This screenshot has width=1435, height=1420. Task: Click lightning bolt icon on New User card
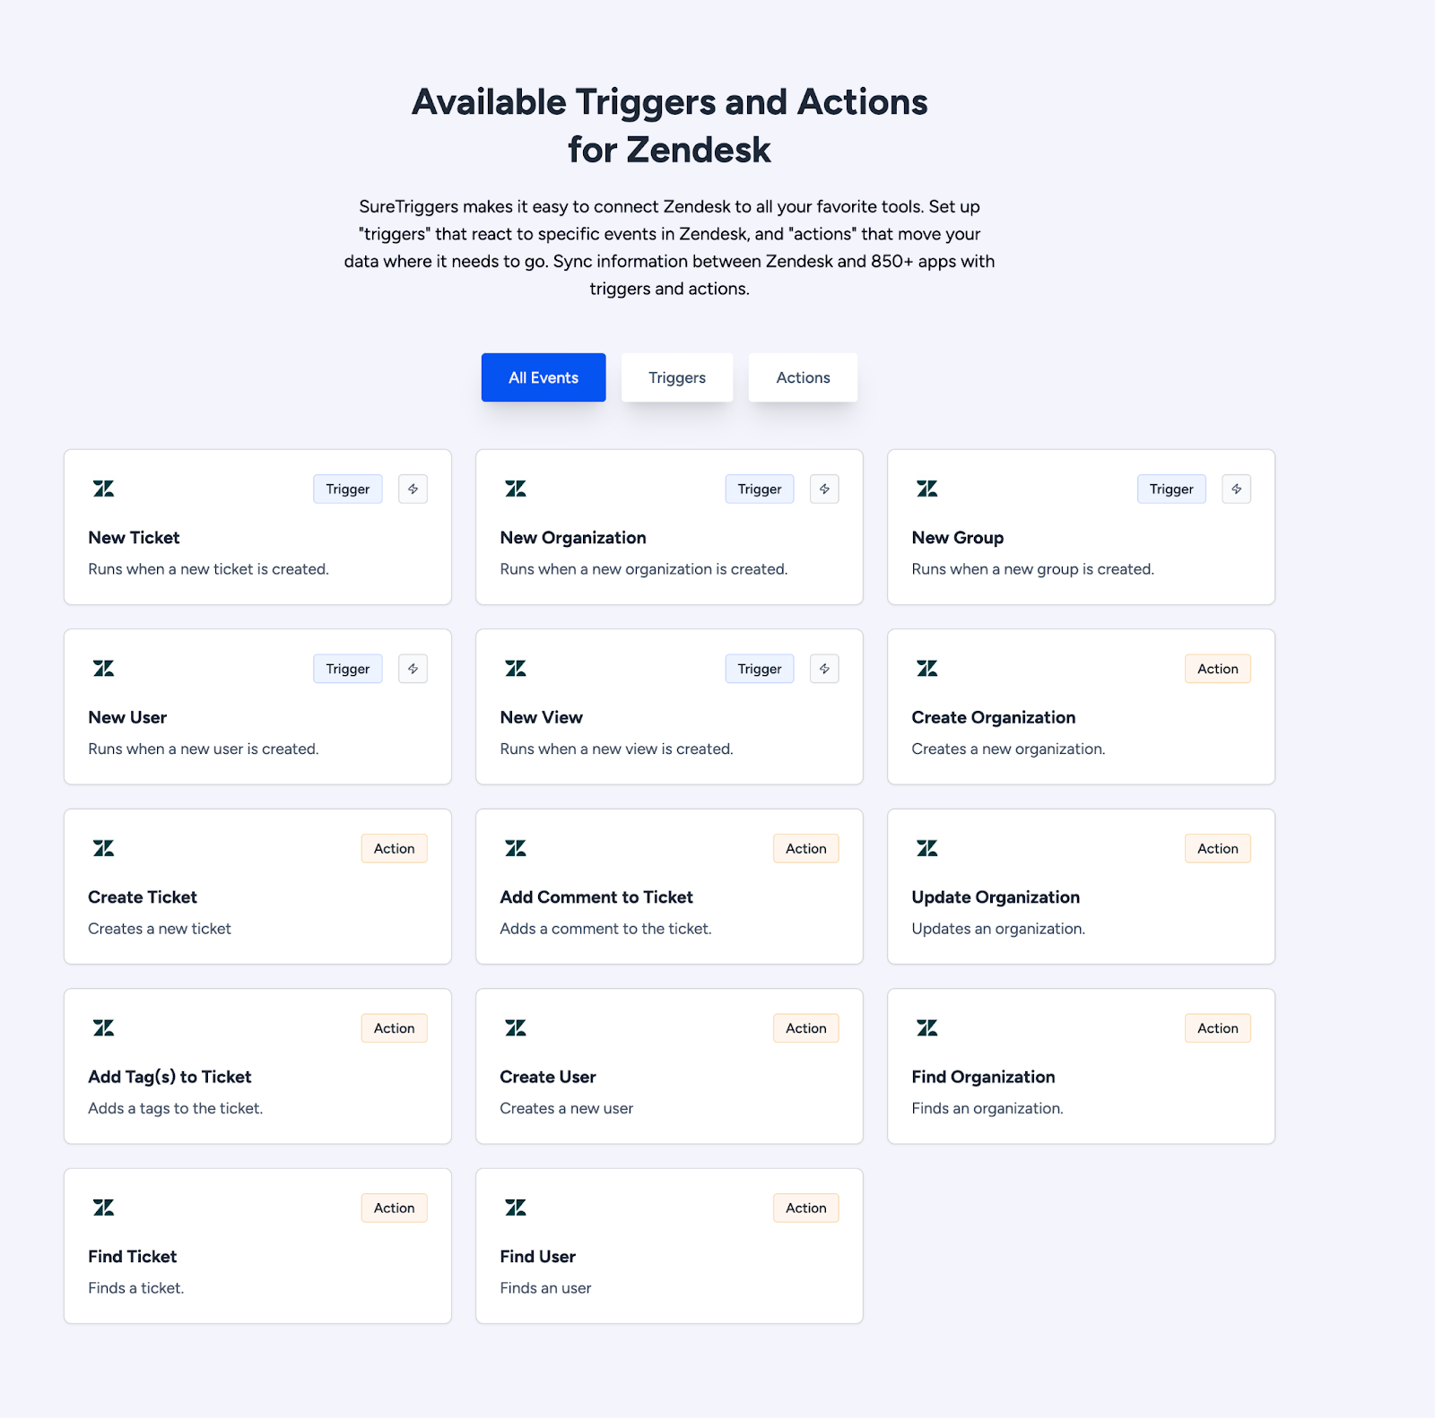pyautogui.click(x=413, y=669)
